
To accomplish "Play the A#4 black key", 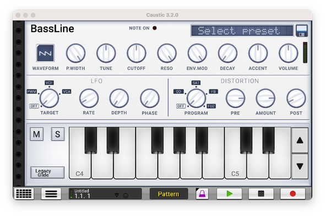I will [202, 140].
